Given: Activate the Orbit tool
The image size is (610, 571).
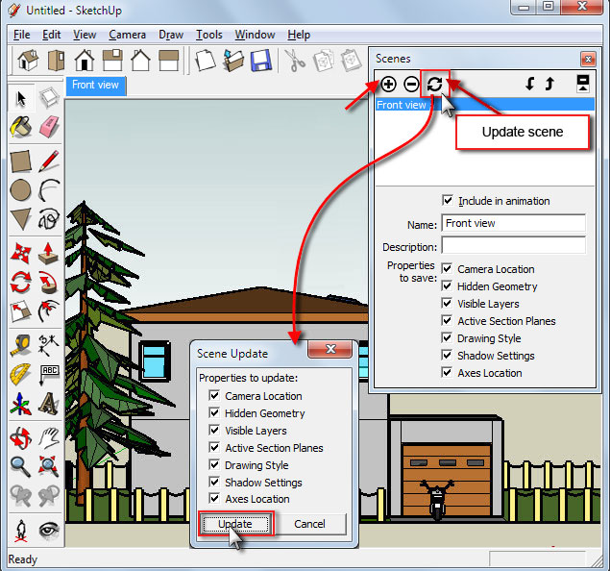Looking at the screenshot, I should [x=21, y=437].
